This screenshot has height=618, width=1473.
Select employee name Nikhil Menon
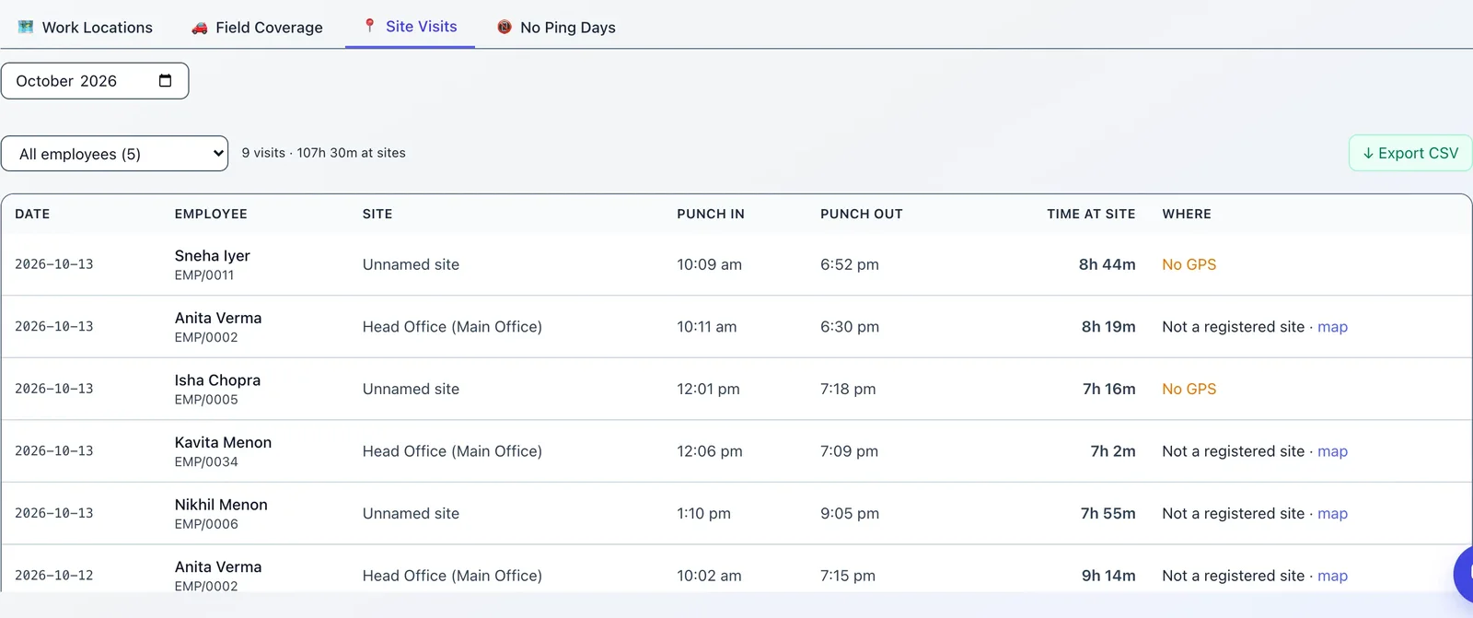pos(221,505)
